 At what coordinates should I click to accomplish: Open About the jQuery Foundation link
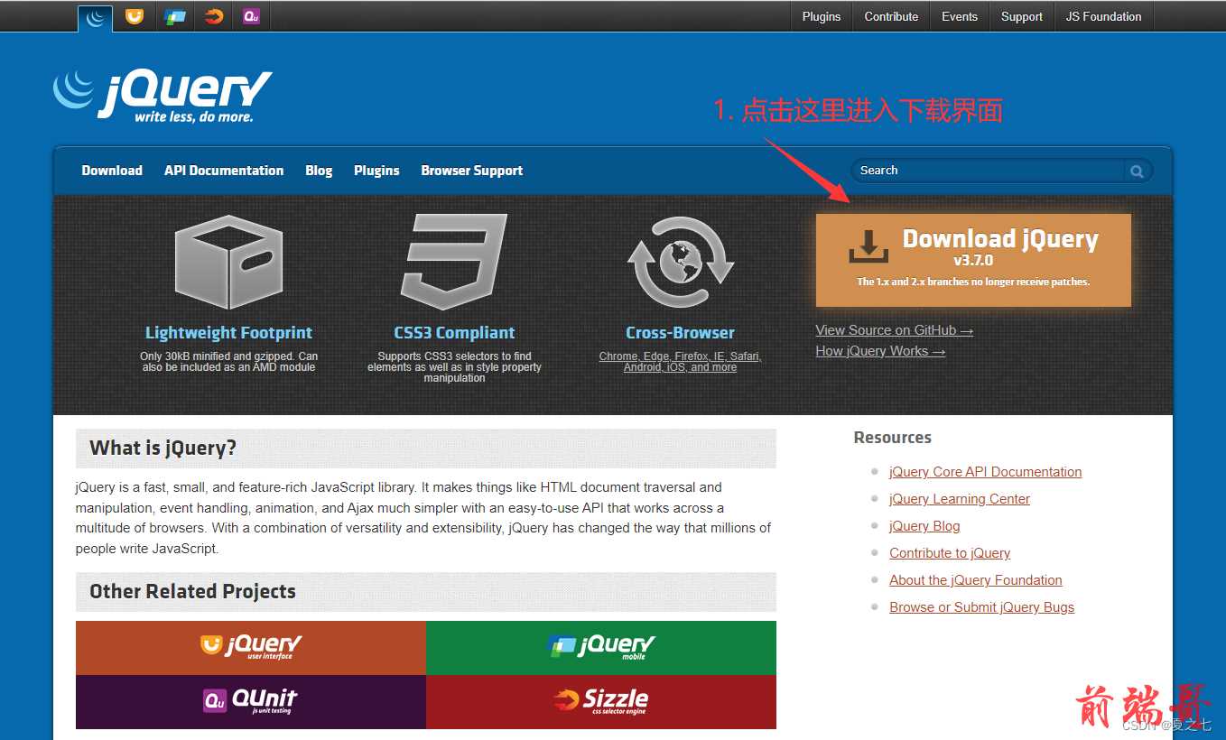pos(976,580)
